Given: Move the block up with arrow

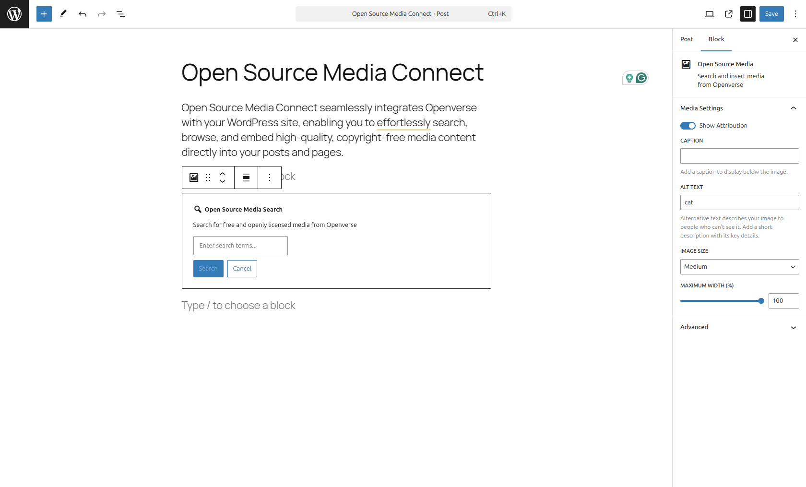Looking at the screenshot, I should 223,174.
